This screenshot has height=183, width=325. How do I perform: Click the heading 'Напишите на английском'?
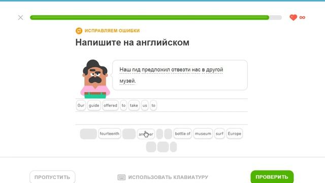(132, 42)
